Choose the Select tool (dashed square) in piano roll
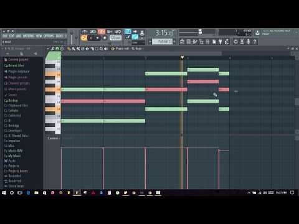 (97, 49)
